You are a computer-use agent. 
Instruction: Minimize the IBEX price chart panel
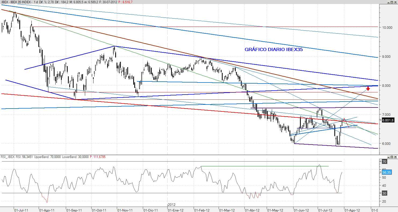[x=388, y=2]
